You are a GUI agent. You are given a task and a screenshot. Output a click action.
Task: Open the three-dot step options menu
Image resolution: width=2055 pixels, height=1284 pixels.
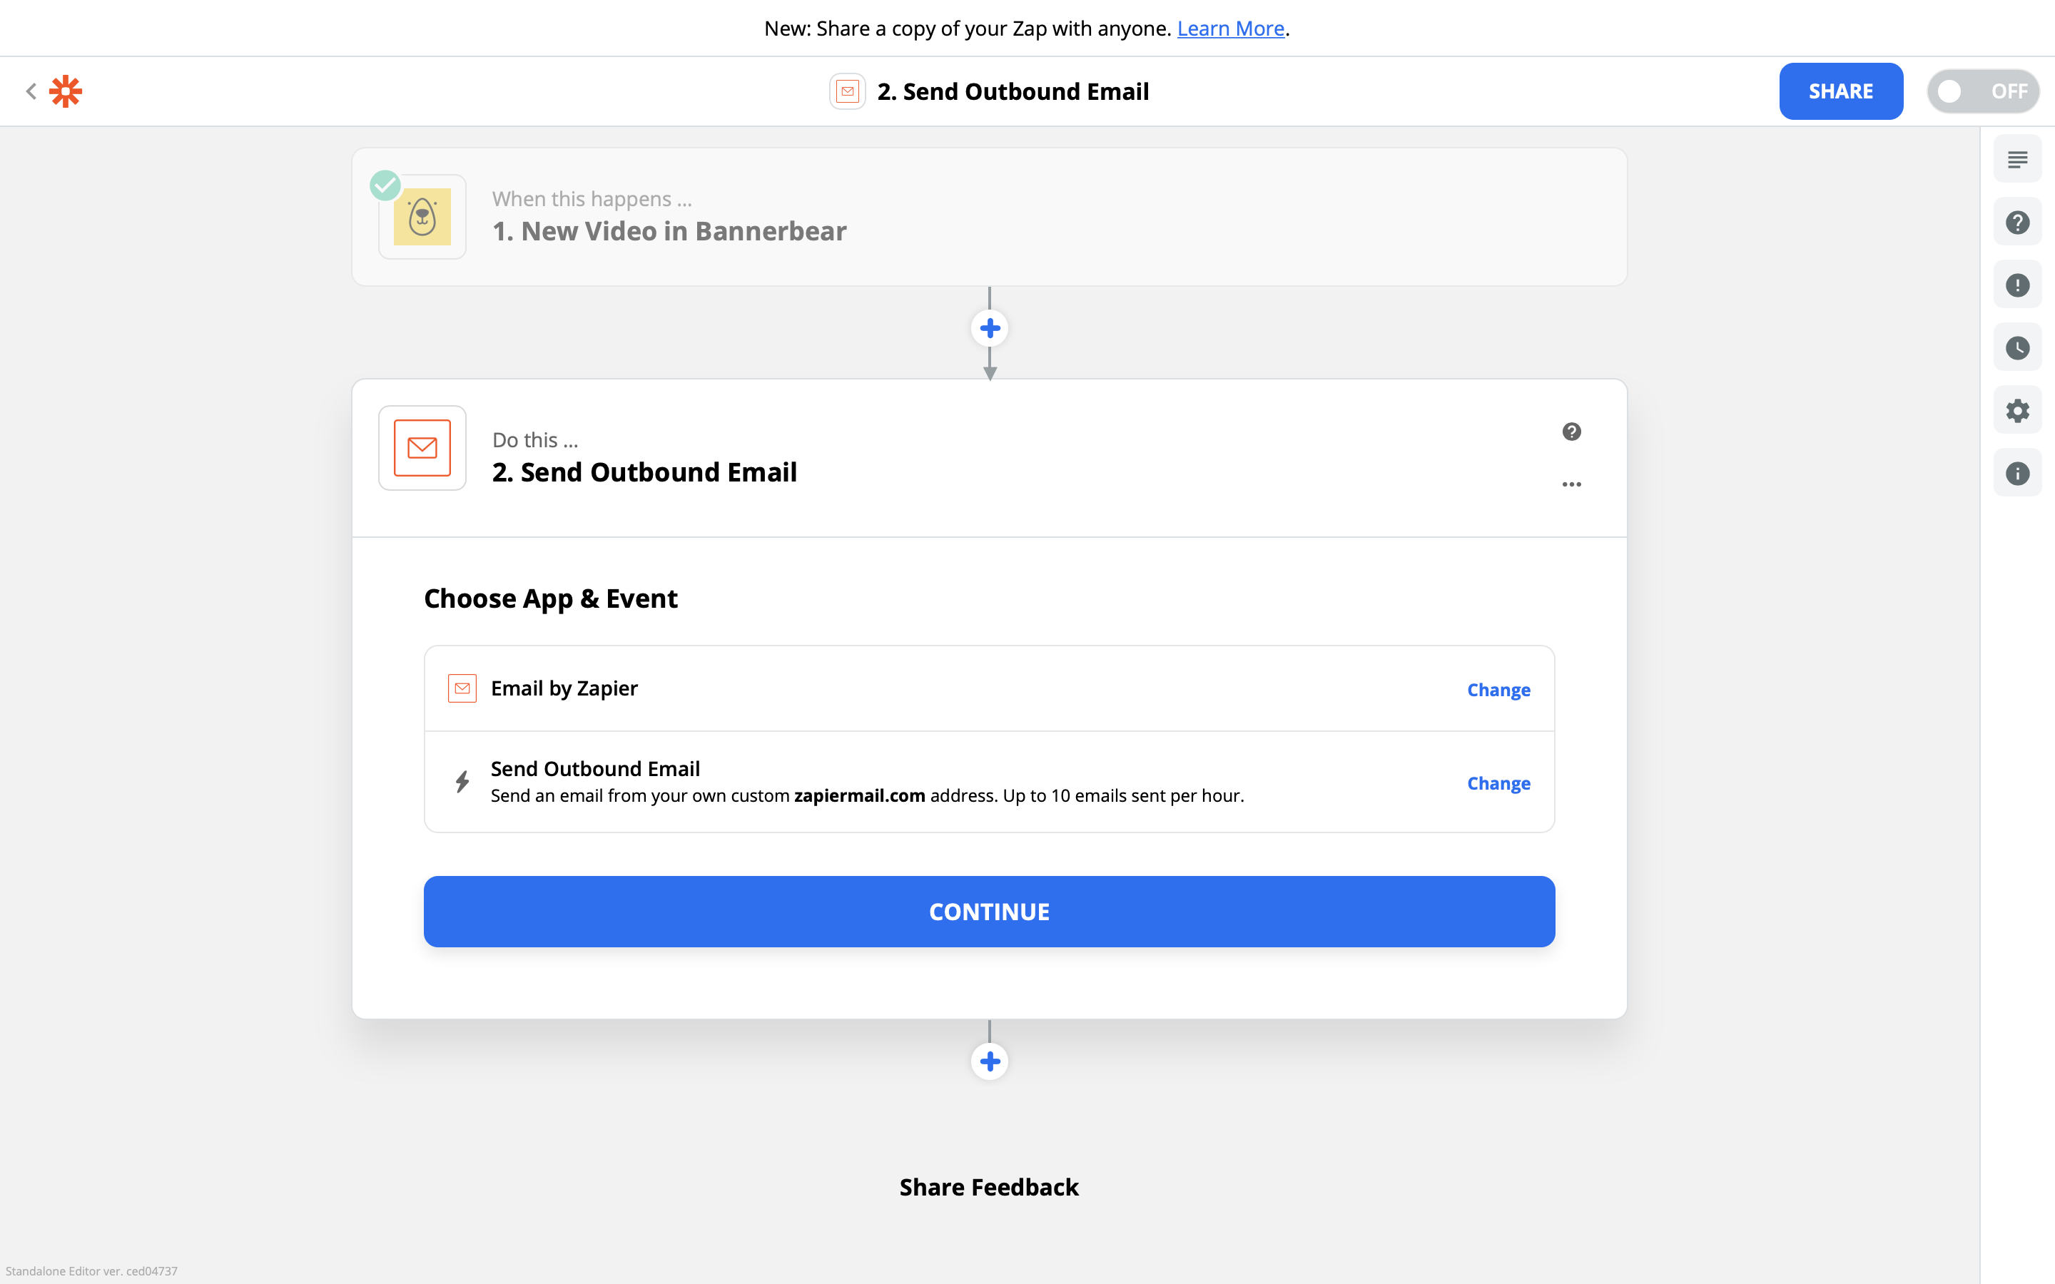click(1571, 484)
